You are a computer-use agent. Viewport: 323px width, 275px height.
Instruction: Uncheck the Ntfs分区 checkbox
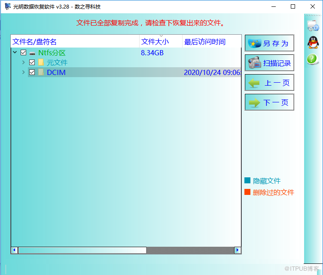coord(24,53)
